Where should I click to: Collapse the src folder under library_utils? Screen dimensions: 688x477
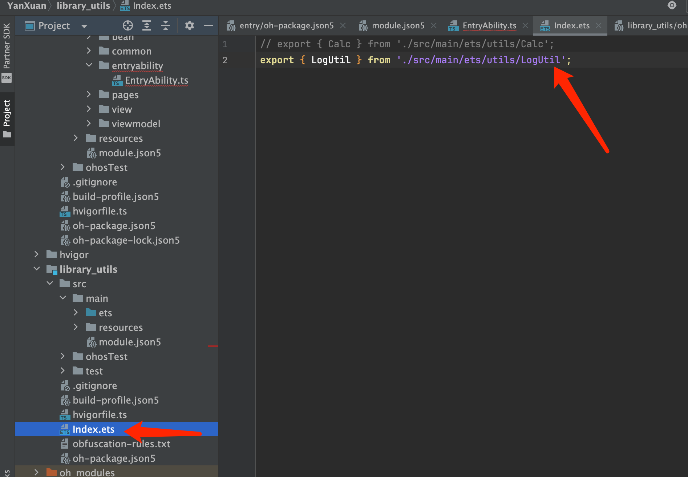point(50,284)
